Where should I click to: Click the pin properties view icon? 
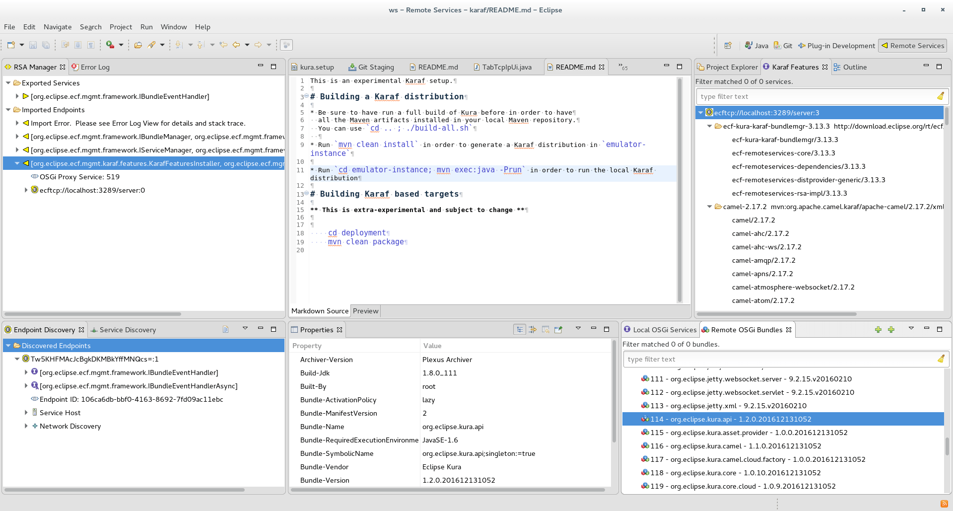tap(558, 330)
